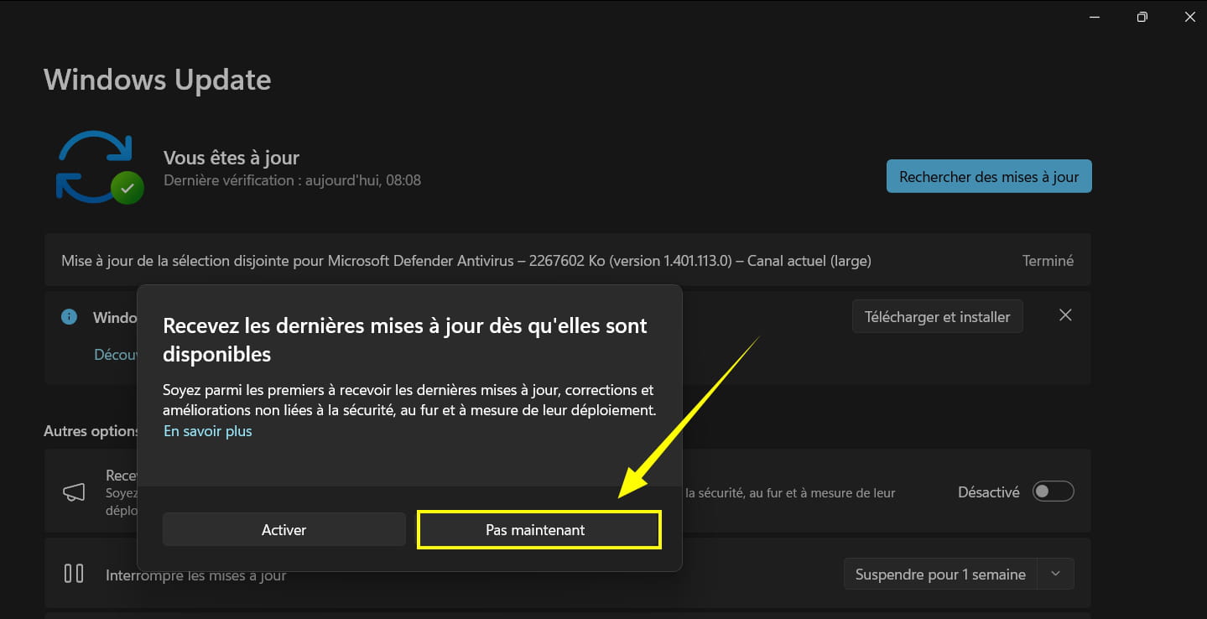Click the Suspendre pour 1 semaine button

coord(940,575)
